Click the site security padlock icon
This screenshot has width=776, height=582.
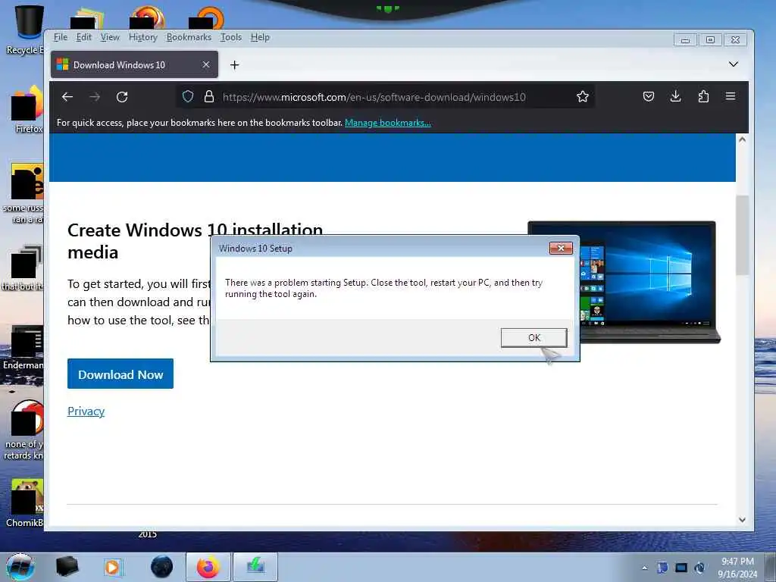click(x=209, y=96)
